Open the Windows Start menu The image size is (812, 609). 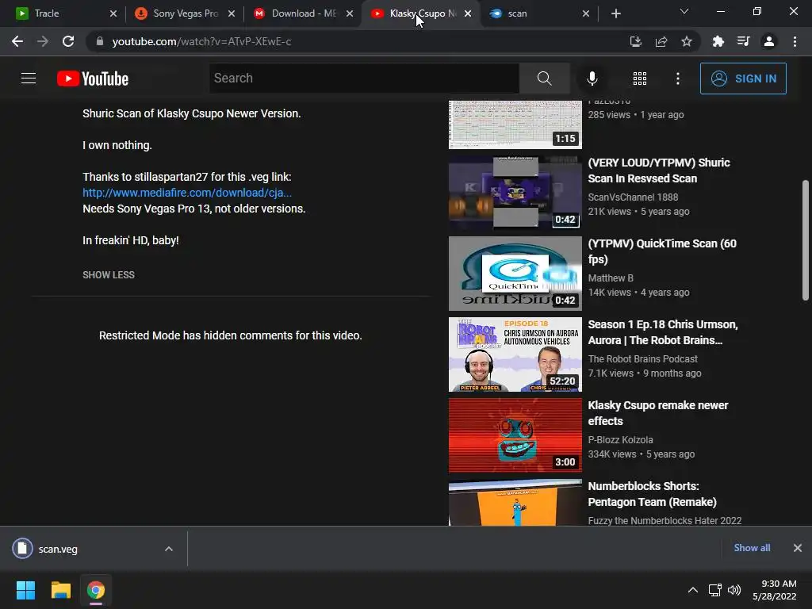pos(25,590)
